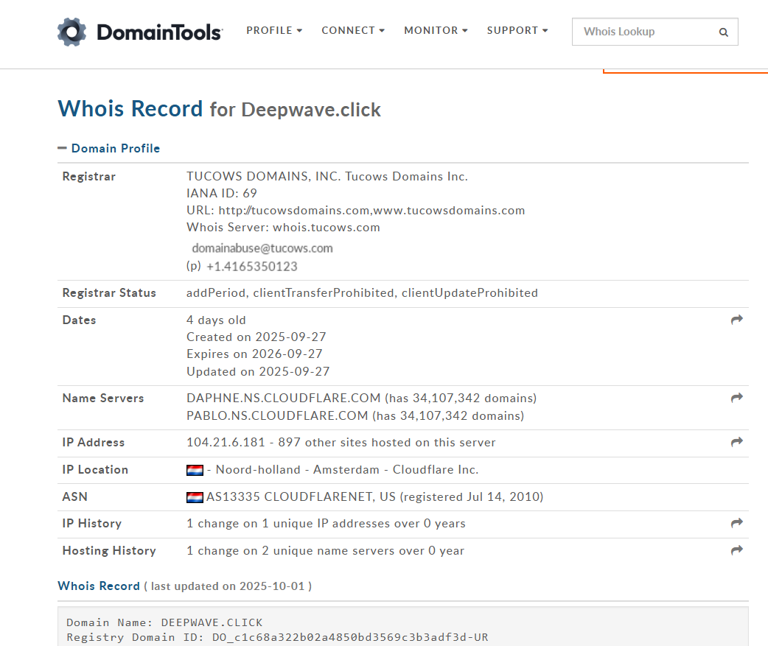Screen dimensions: 768x646
Task: Click the Netherlands flag in IP Location row
Action: [x=195, y=470]
